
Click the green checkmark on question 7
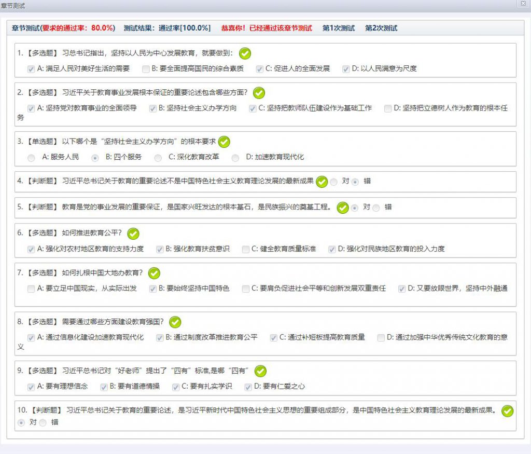click(x=154, y=273)
